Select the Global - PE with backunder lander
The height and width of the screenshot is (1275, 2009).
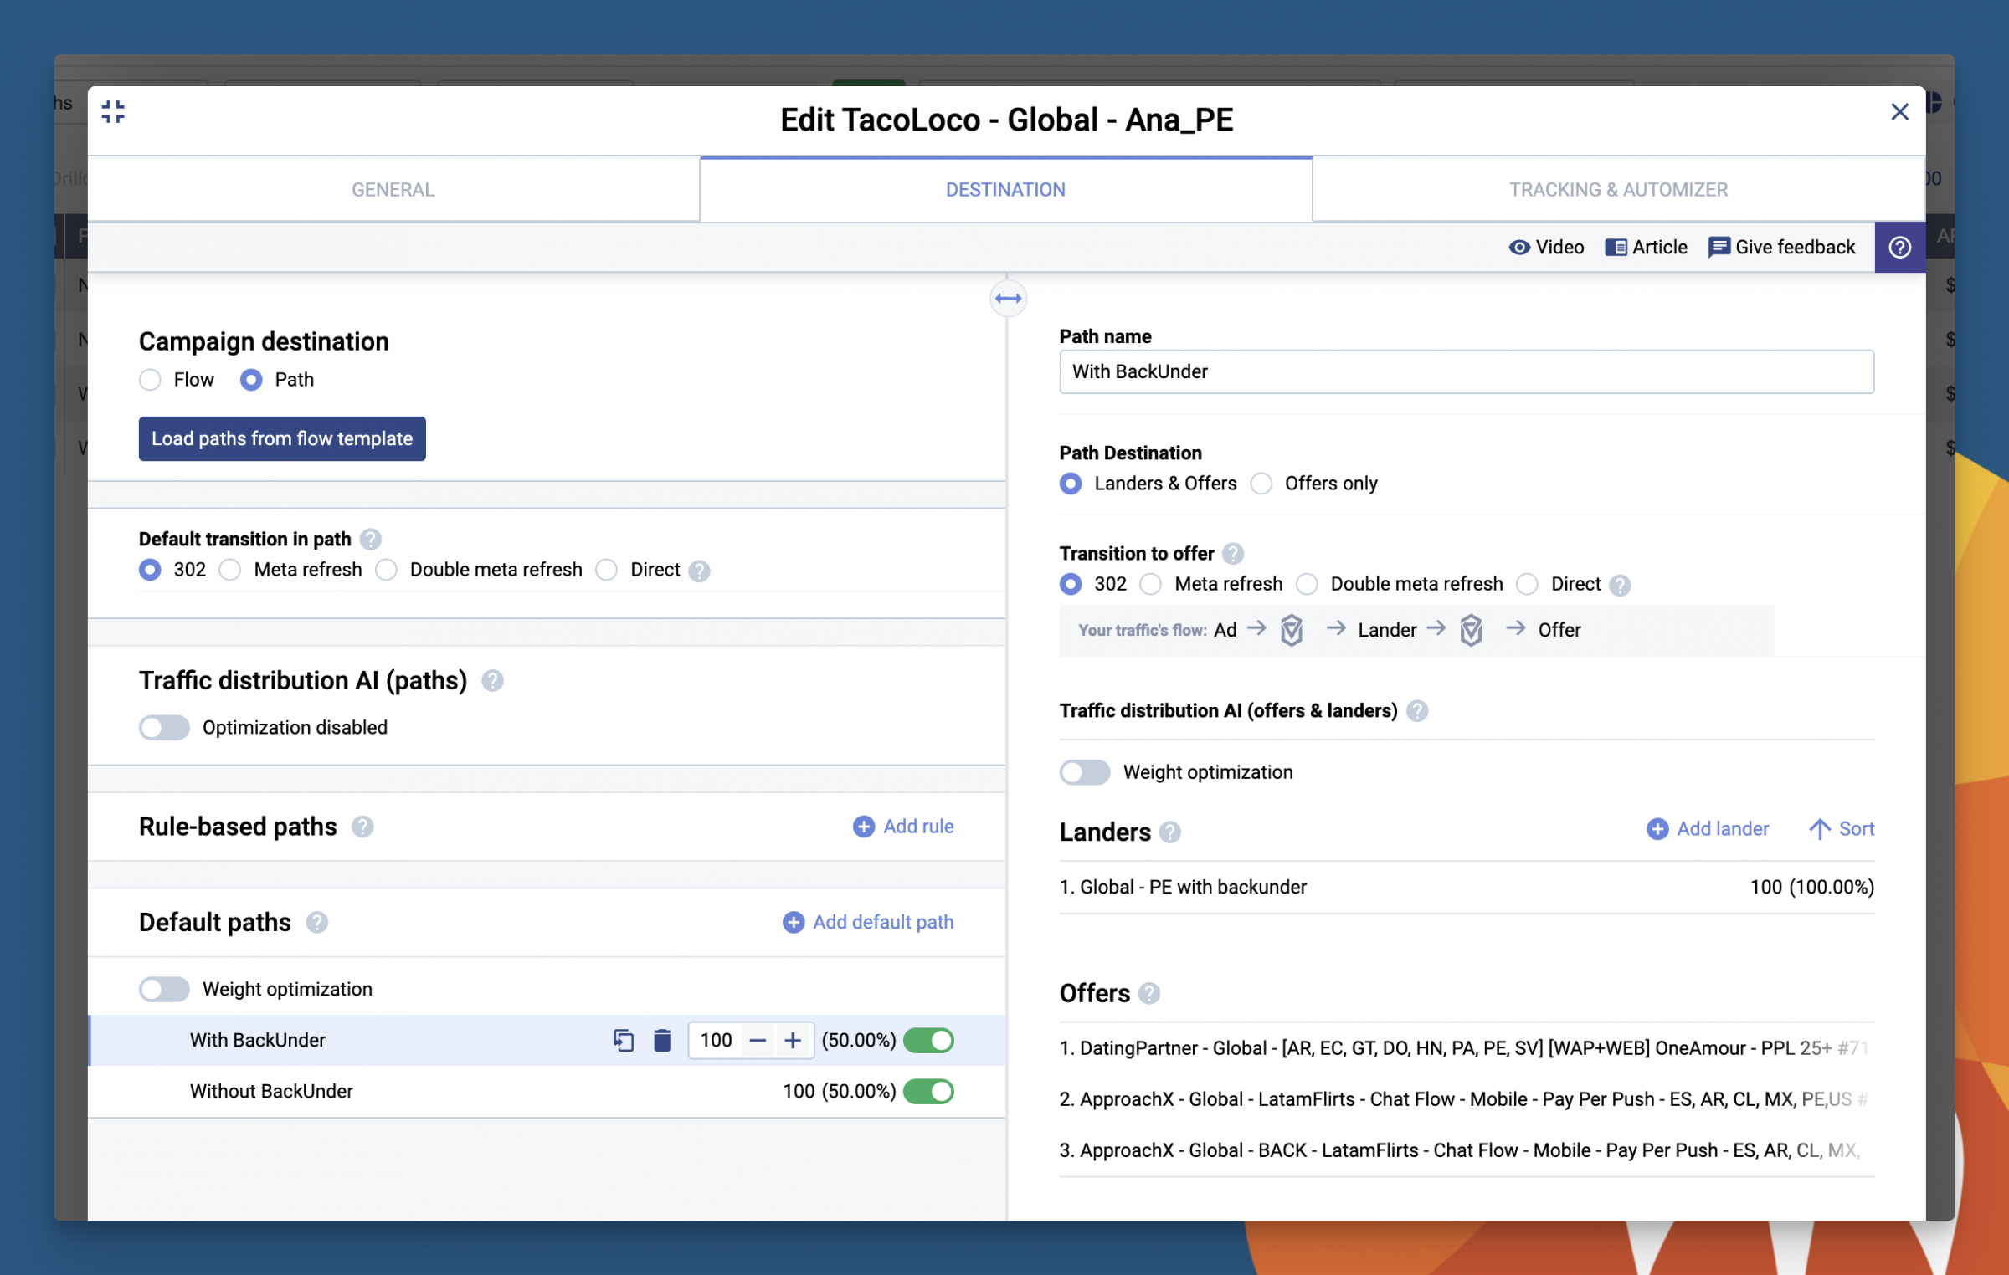coord(1466,887)
